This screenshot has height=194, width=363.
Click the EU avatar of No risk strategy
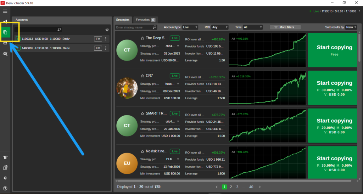click(x=127, y=163)
